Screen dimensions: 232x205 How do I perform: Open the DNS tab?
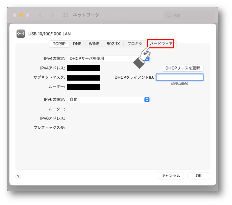pyautogui.click(x=77, y=44)
